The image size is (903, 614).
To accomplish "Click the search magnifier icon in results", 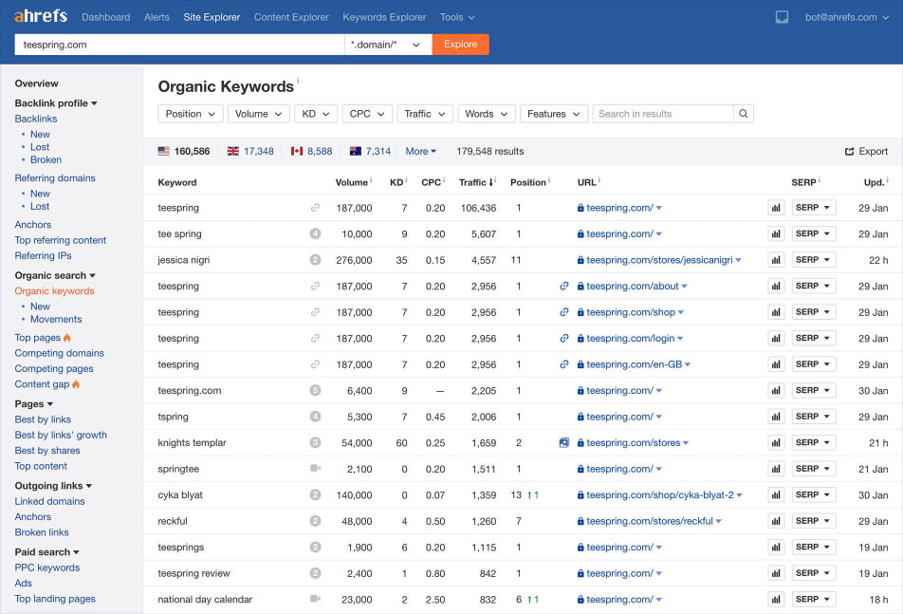I will point(744,114).
